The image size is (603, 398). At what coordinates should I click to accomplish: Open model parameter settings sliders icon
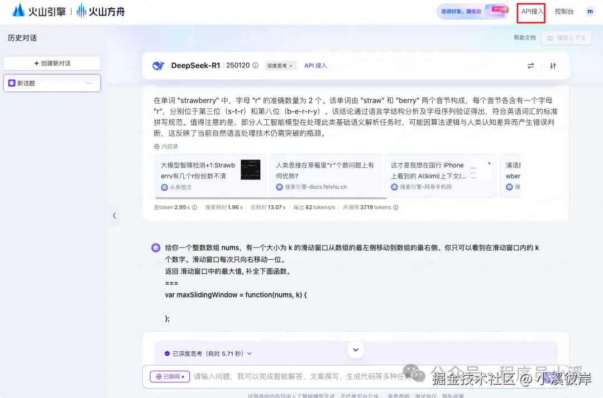[553, 65]
